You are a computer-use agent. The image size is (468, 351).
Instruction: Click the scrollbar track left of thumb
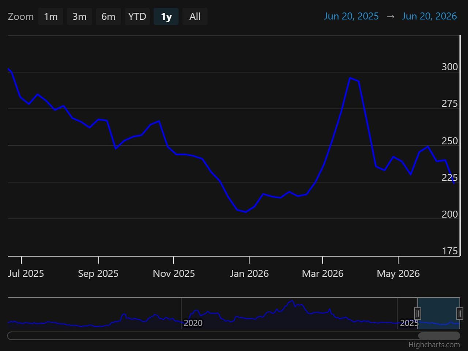(x=212, y=336)
